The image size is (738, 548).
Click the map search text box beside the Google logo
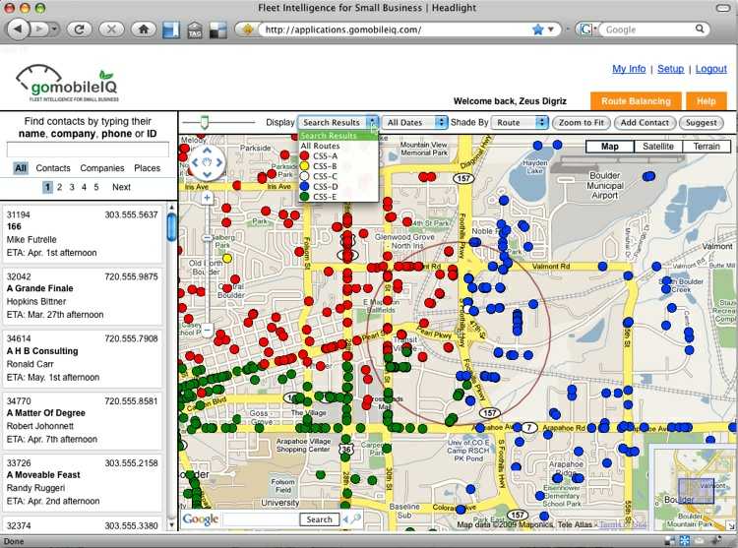pyautogui.click(x=261, y=519)
